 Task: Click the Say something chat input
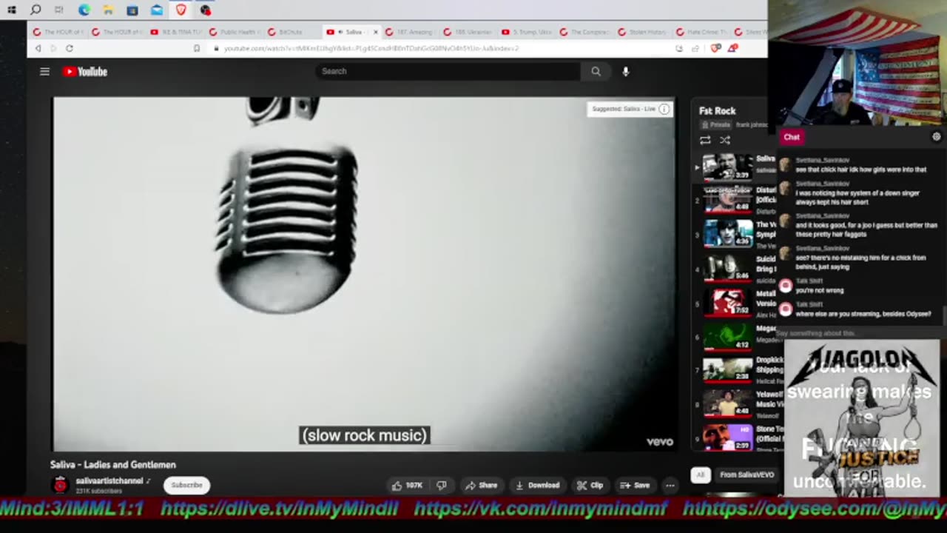tap(858, 333)
